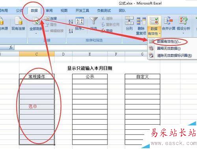Choose 圈释无效数据(I) from the menu
This screenshot has height=149, width=197.
pyautogui.click(x=169, y=48)
